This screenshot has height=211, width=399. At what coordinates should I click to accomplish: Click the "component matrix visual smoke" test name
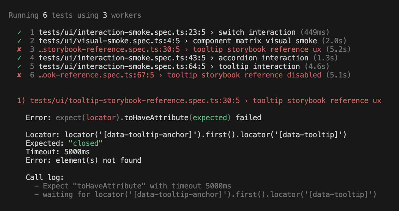point(255,41)
